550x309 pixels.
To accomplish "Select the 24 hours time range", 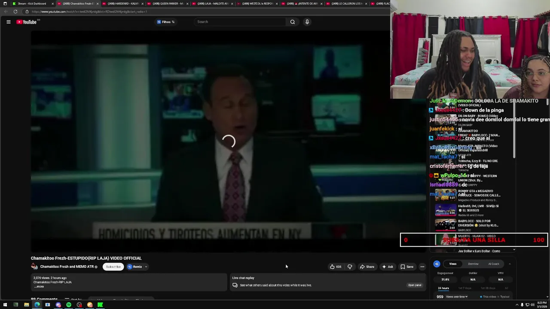I will 443,288.
